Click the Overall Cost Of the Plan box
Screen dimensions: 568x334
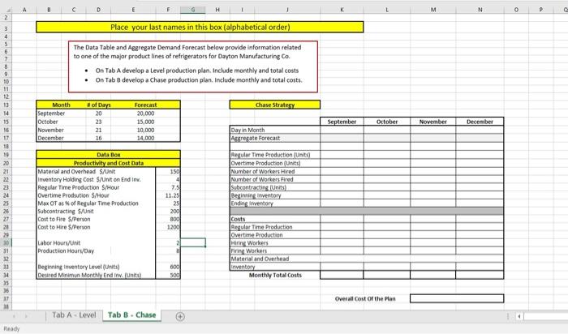pos(457,298)
